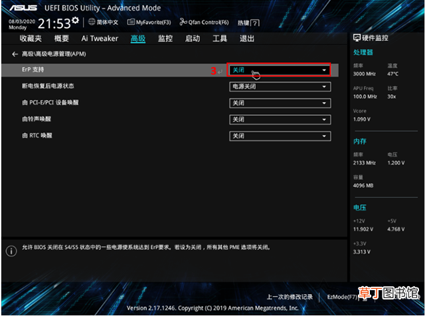Screen dimensions: 425x316
Task: Select the 退出 tab
Action: coord(247,38)
